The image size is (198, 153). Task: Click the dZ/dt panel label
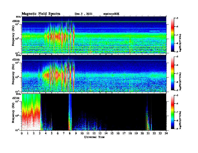(x=16, y=98)
